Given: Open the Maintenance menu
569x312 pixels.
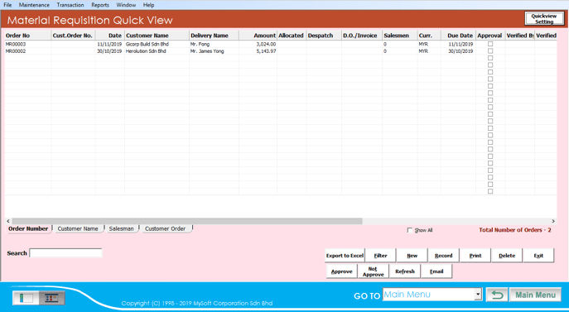Looking at the screenshot, I should [34, 5].
